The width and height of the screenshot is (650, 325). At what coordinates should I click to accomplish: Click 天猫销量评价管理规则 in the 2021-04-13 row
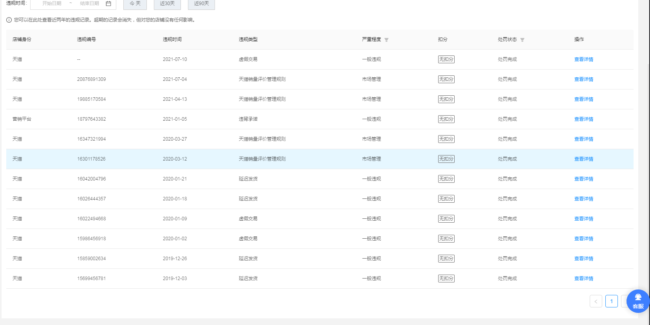262,99
